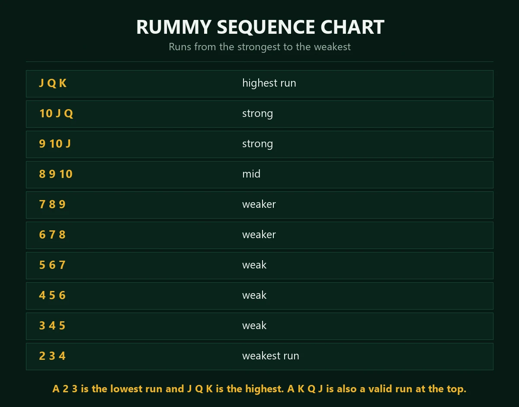Click the subtitle 'Runs from the strongest to the weakest'
Screen dimensions: 519x407
259,47
